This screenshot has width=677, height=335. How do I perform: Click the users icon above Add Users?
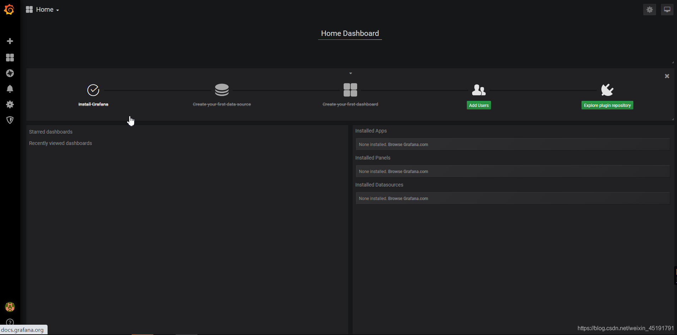pos(479,90)
